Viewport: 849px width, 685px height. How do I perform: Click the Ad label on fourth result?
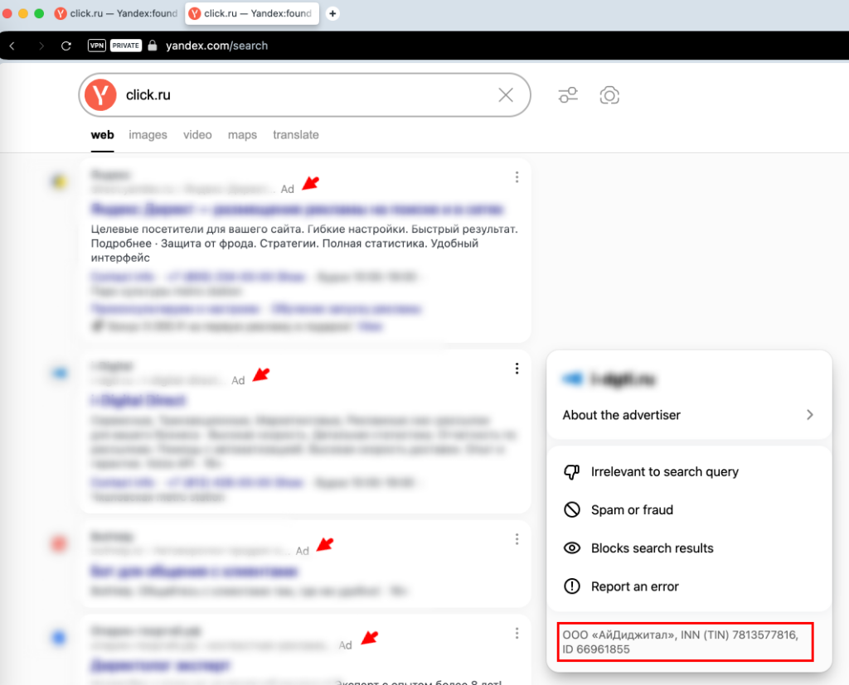(346, 645)
